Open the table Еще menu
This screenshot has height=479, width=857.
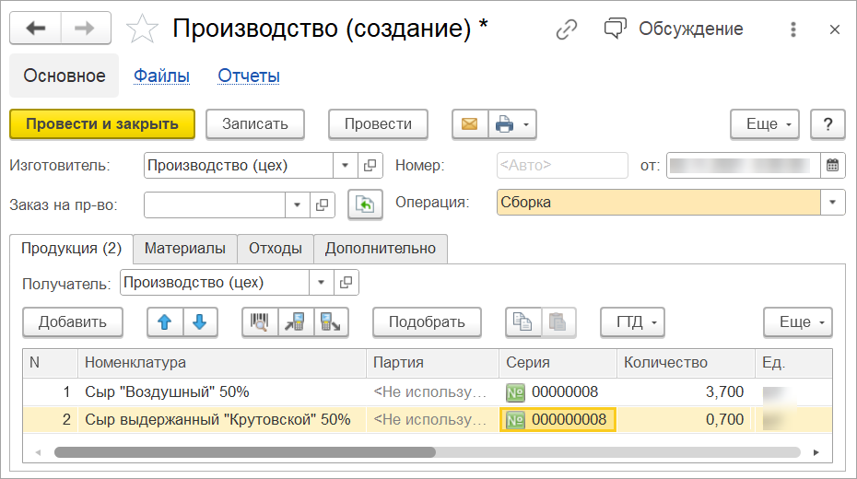pyautogui.click(x=798, y=322)
